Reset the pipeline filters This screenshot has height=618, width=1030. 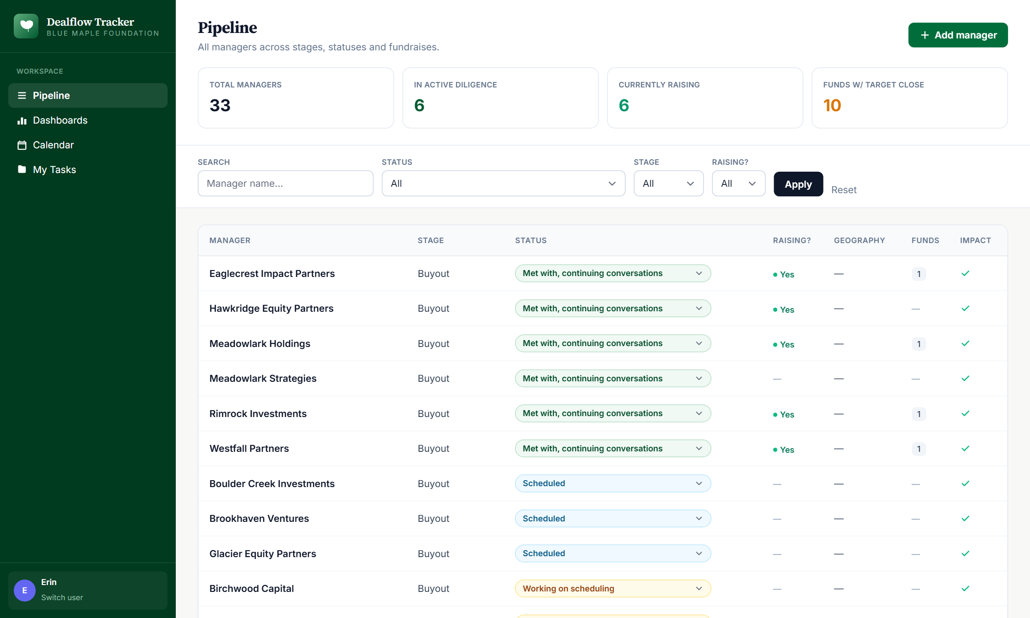pyautogui.click(x=844, y=190)
